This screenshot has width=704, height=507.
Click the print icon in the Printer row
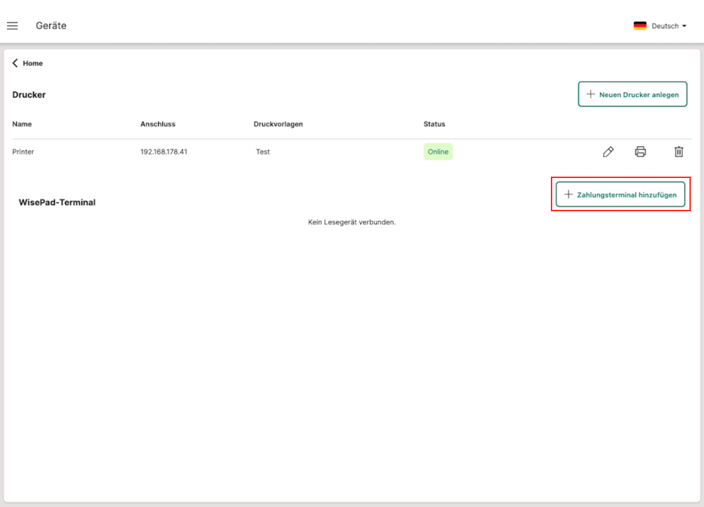click(x=641, y=152)
